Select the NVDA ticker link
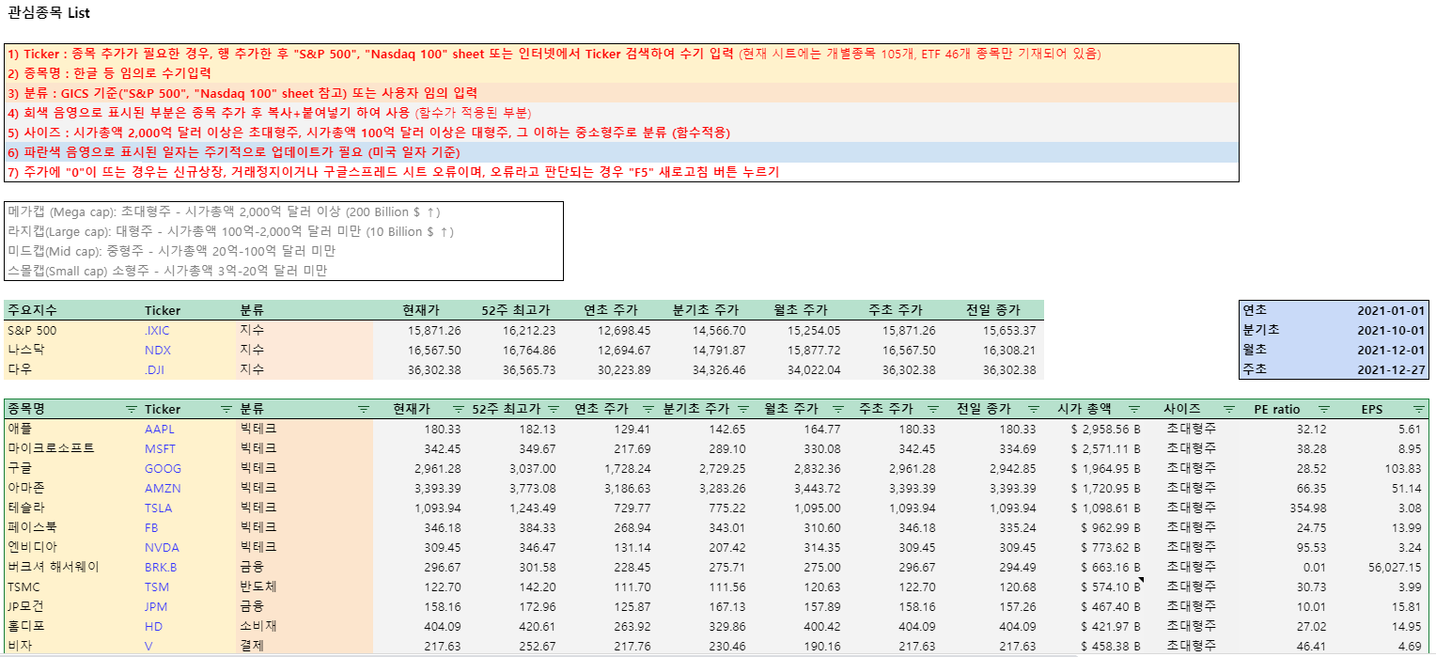Image resolution: width=1436 pixels, height=657 pixels. (x=161, y=547)
